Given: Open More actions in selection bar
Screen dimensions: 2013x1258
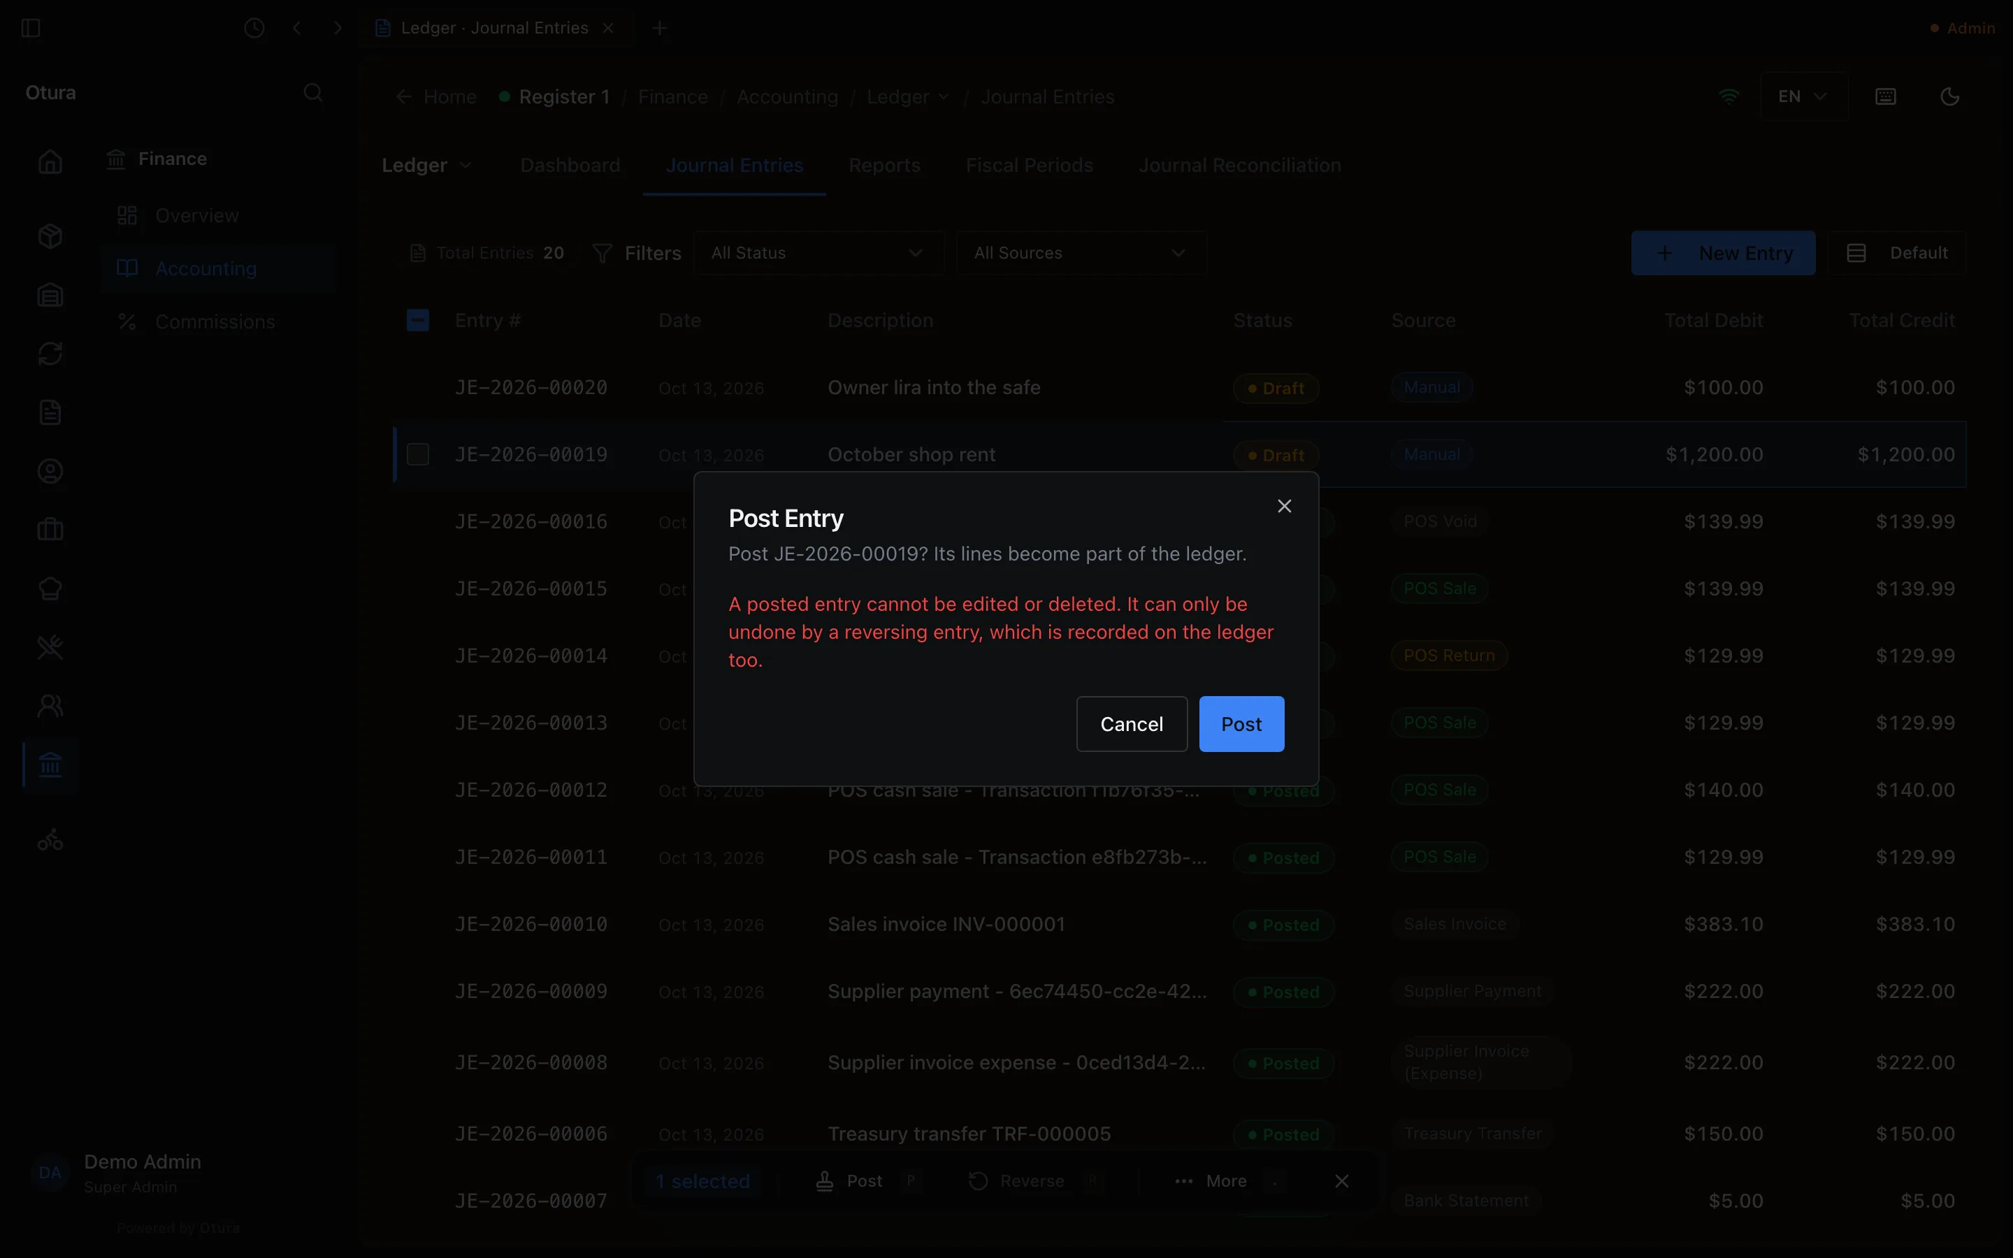Looking at the screenshot, I should pyautogui.click(x=1229, y=1180).
